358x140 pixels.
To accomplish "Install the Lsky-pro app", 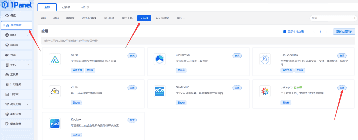I will pos(341,88).
